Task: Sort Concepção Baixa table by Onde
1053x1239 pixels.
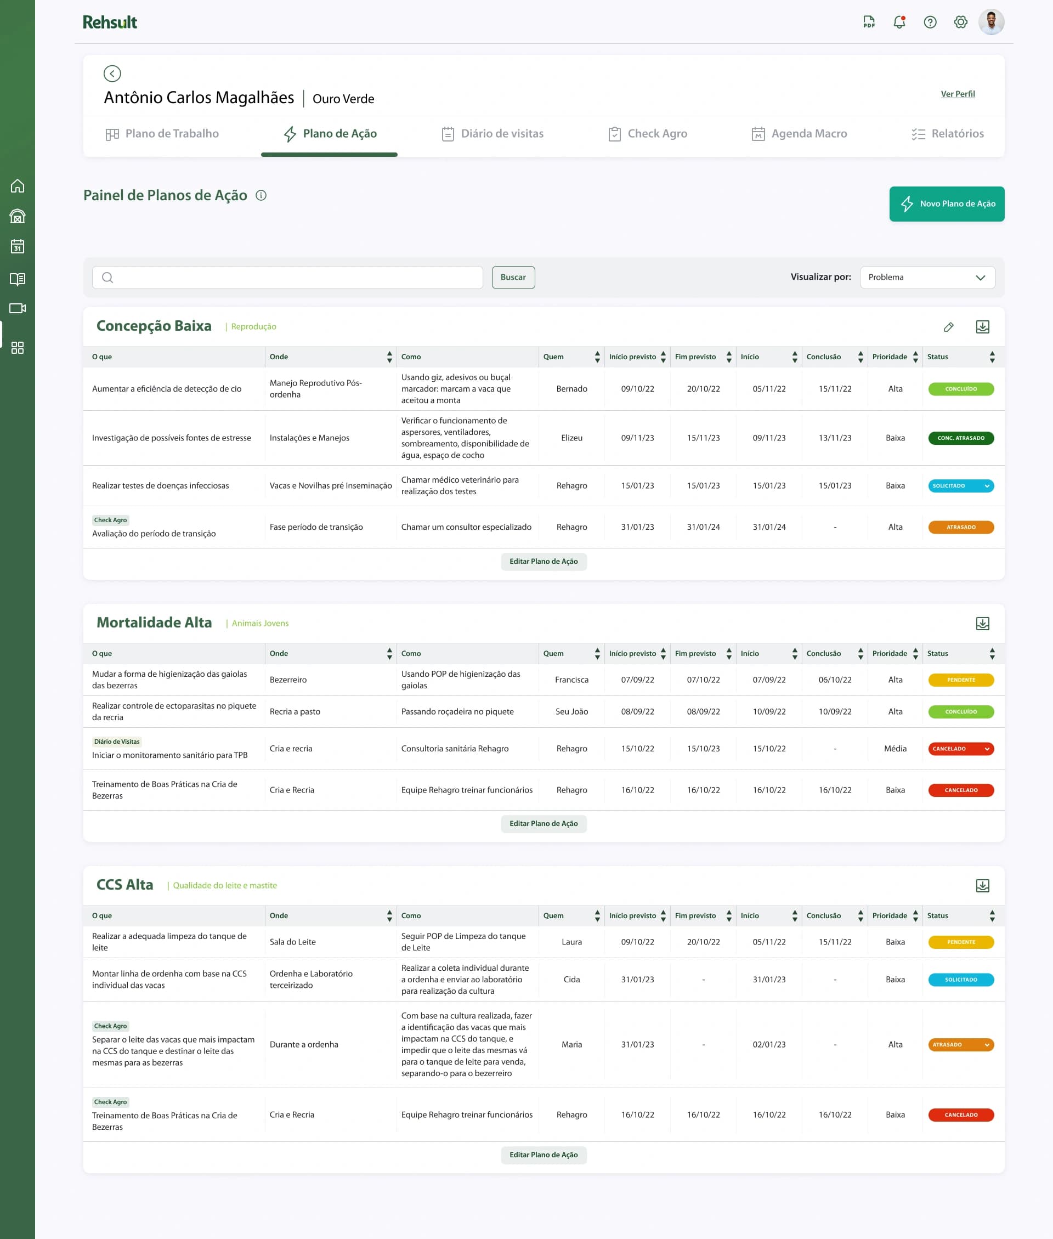Action: coord(389,357)
